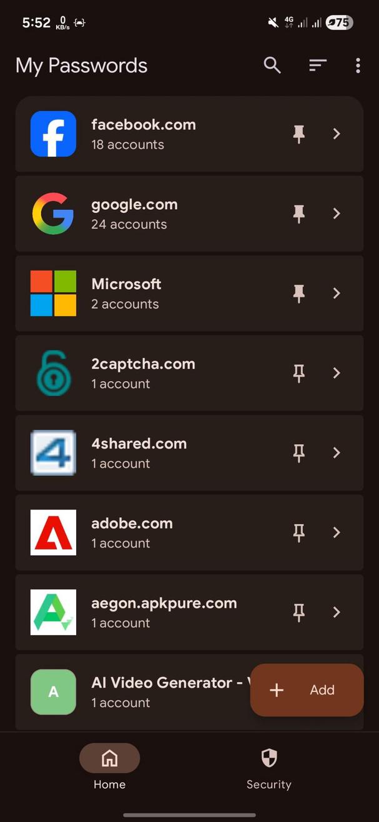Select the 4shared.com app icon
Viewport: 379px width, 822px height.
(53, 453)
